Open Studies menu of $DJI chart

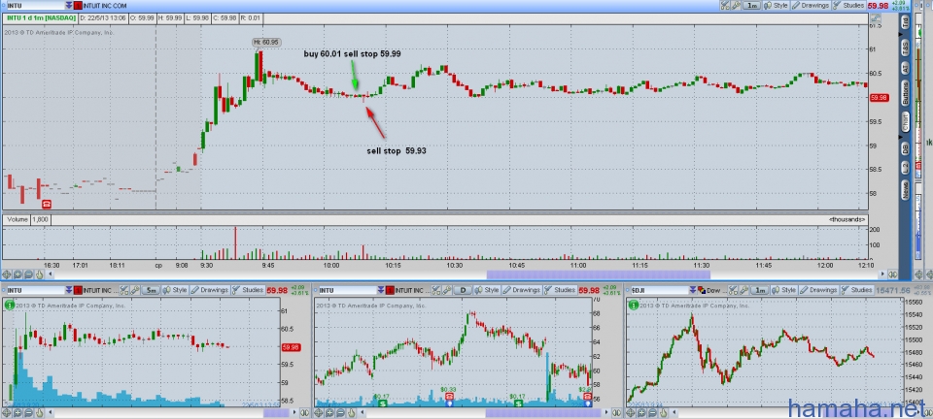click(x=857, y=290)
